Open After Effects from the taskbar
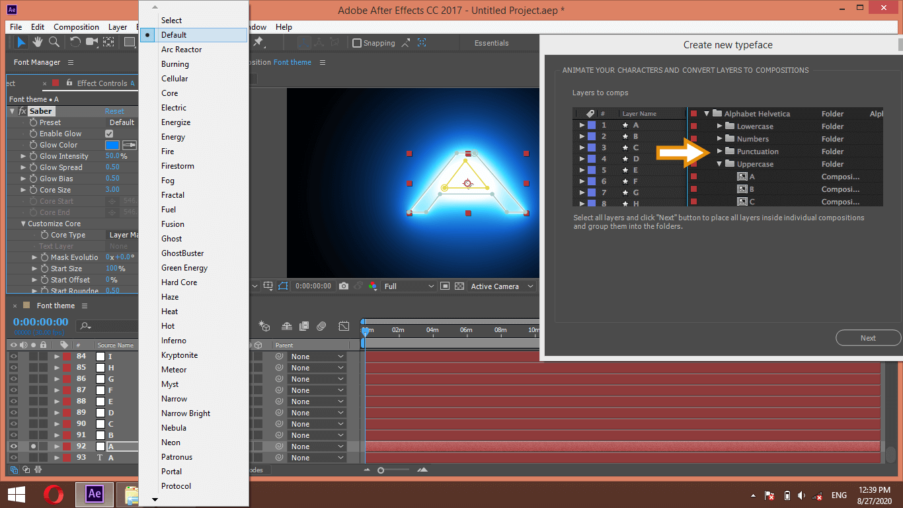The image size is (903, 508). 94,495
